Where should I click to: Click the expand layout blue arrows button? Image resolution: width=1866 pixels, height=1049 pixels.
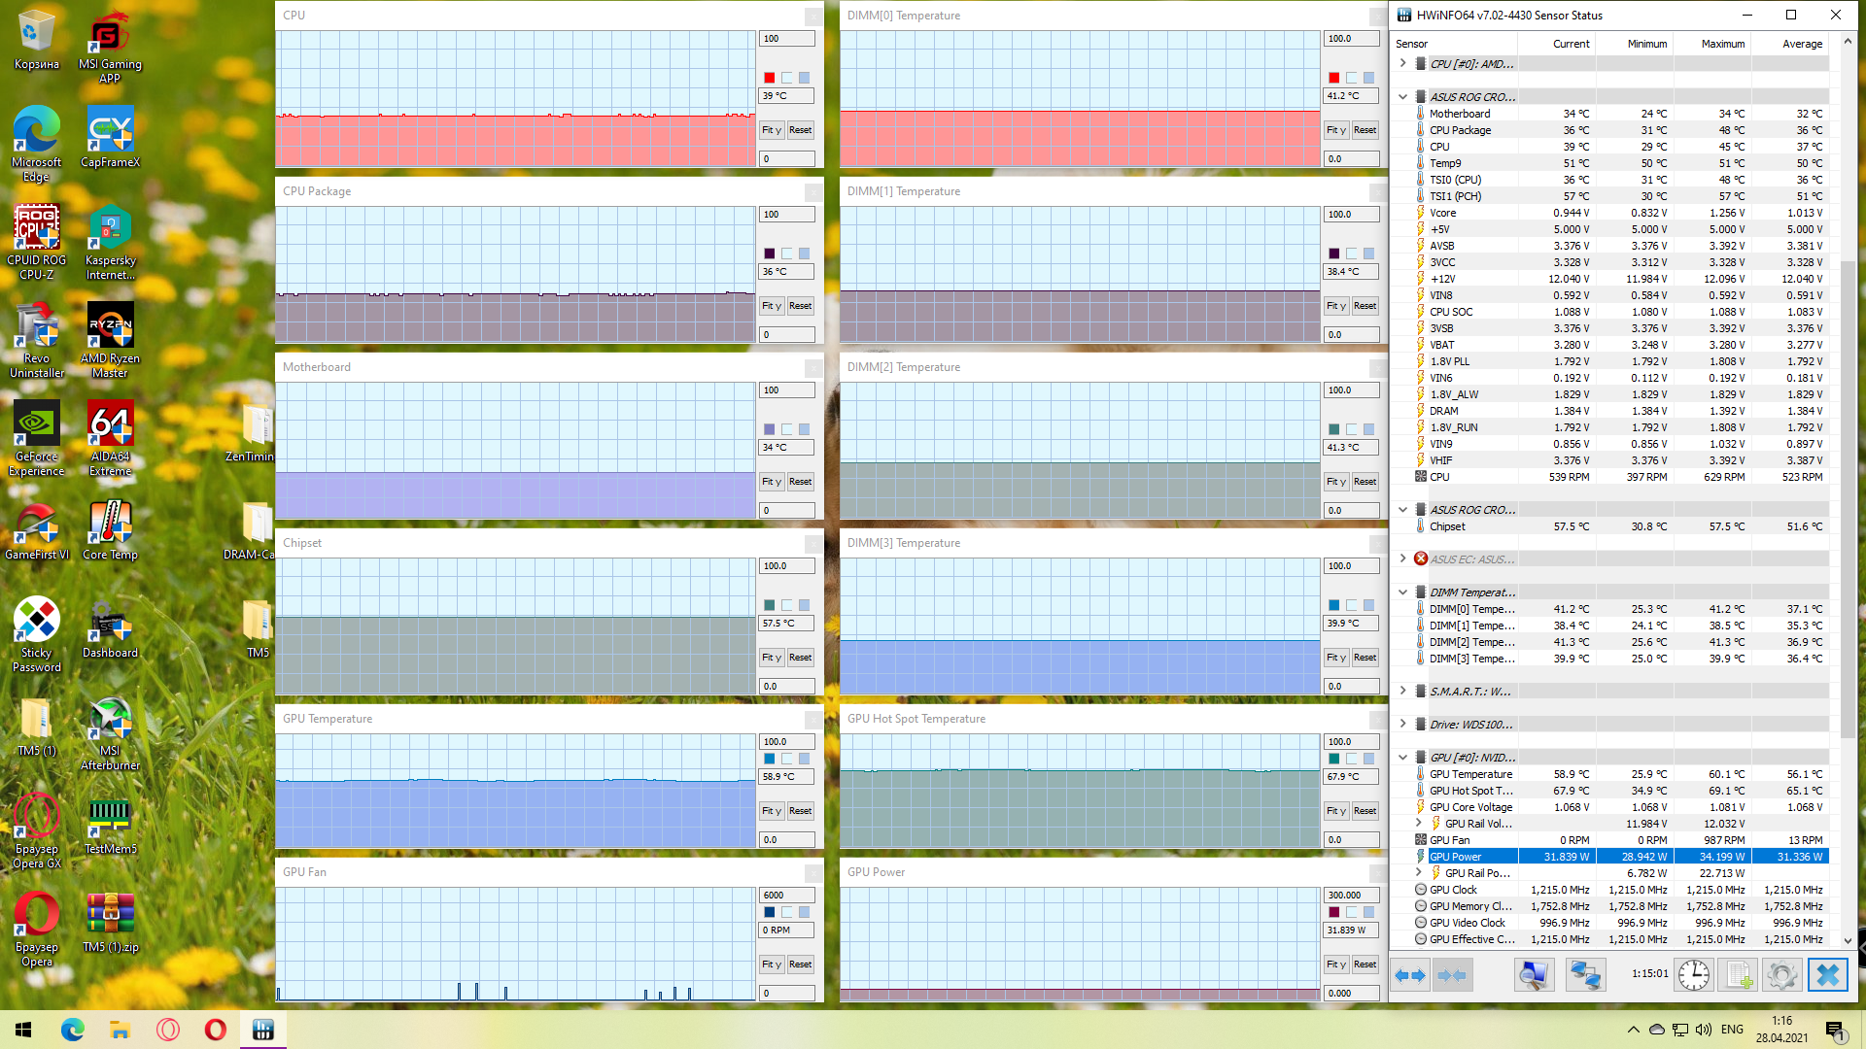(x=1409, y=975)
